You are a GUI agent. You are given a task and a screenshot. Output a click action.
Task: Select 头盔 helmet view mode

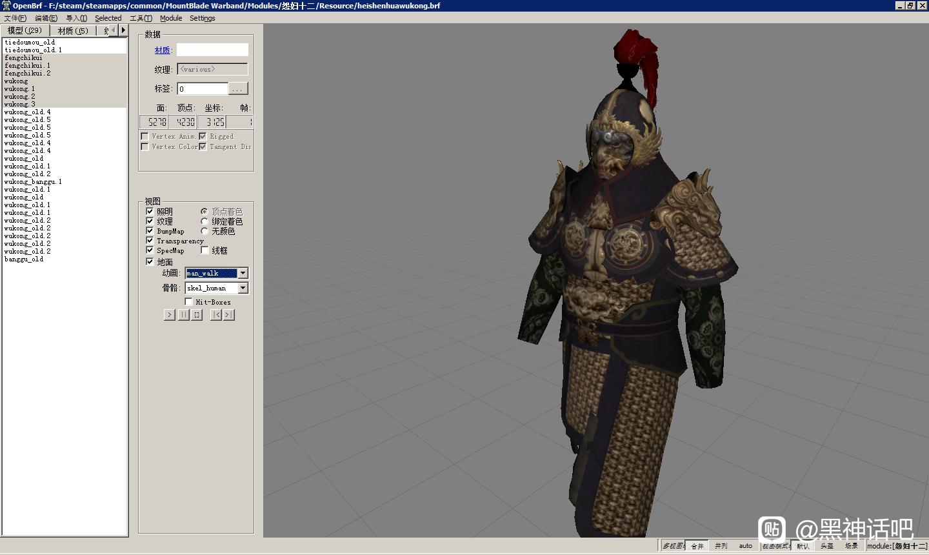(x=827, y=546)
